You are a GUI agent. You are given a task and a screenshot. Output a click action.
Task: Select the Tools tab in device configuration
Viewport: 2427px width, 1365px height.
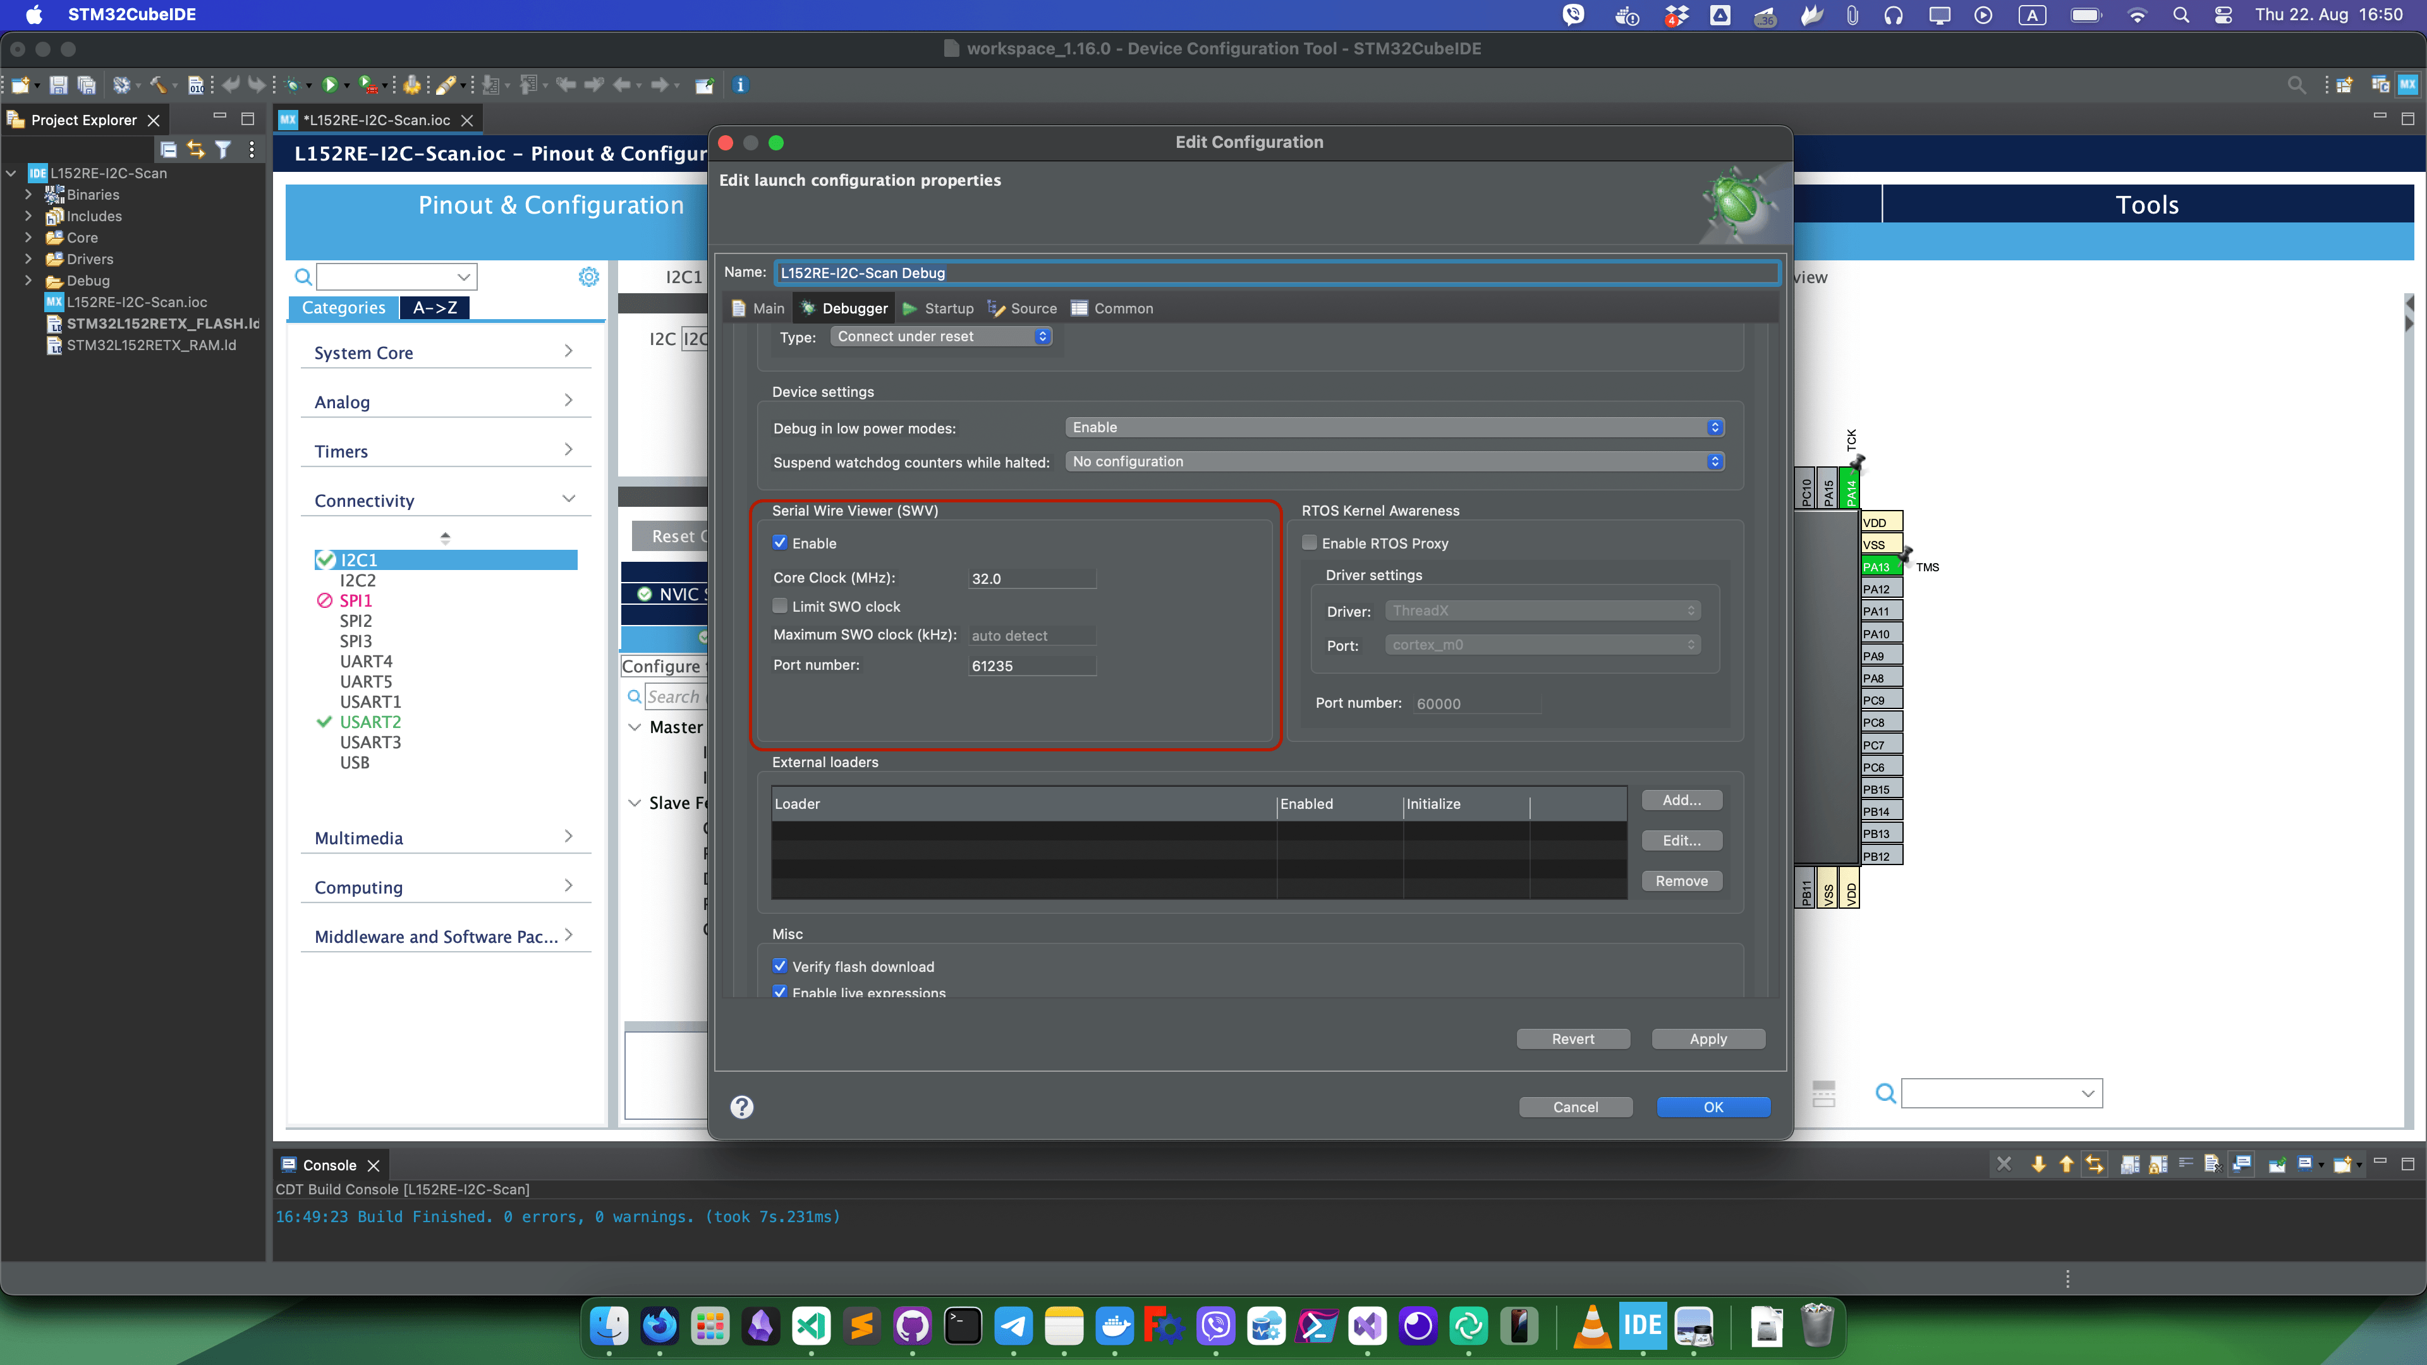pyautogui.click(x=2147, y=204)
